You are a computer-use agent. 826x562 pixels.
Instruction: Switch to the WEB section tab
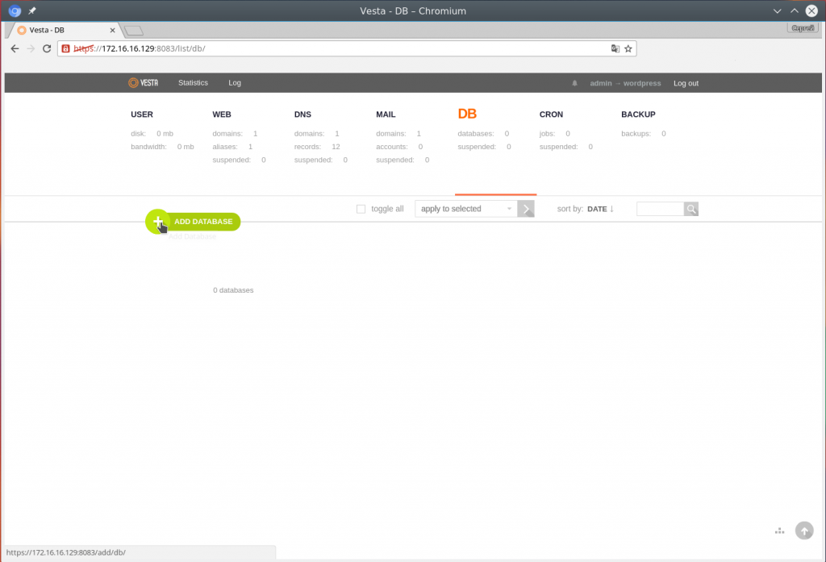coord(222,114)
